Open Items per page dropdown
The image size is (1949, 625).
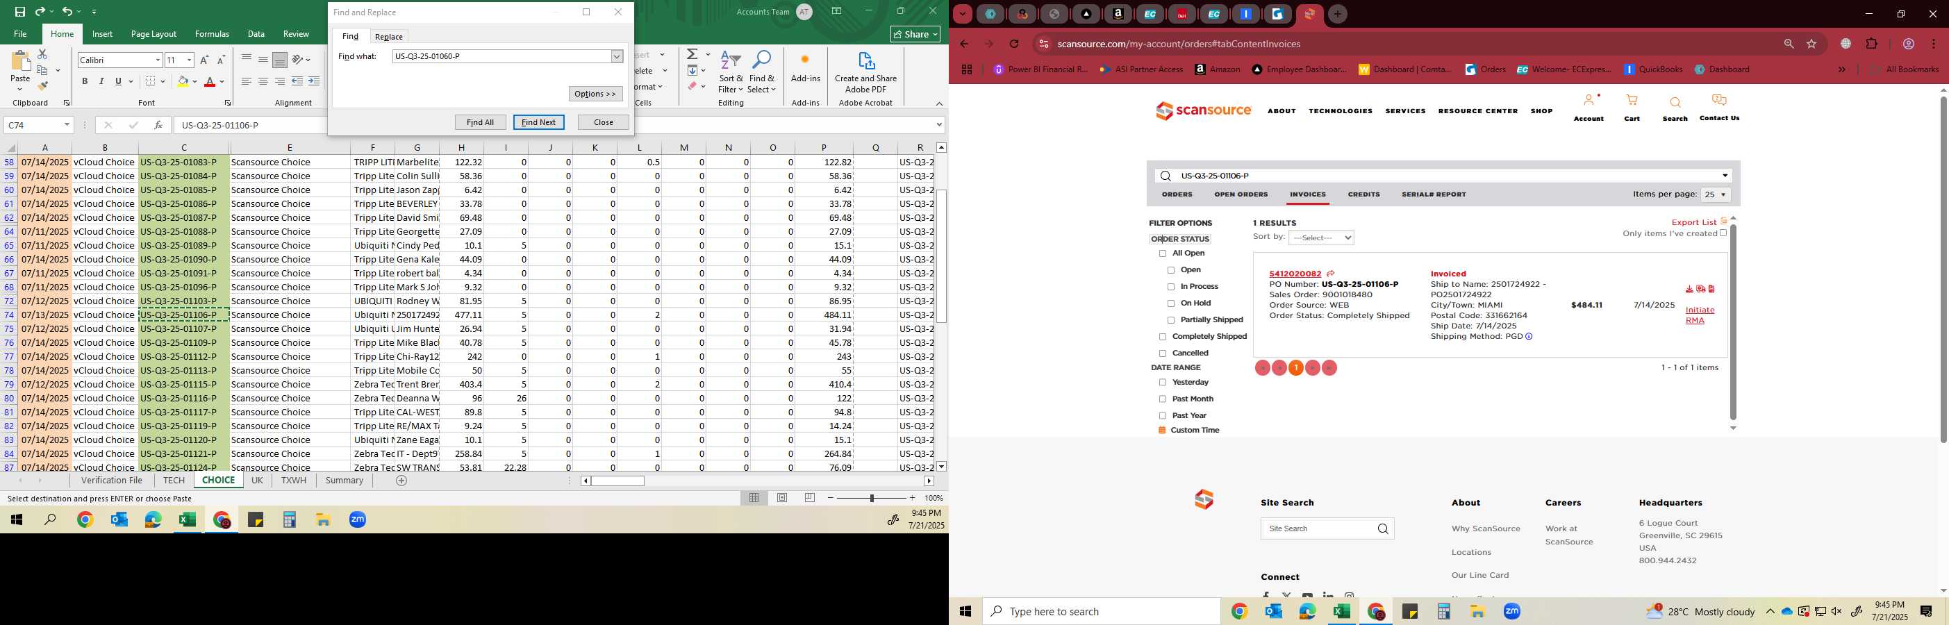1715,195
